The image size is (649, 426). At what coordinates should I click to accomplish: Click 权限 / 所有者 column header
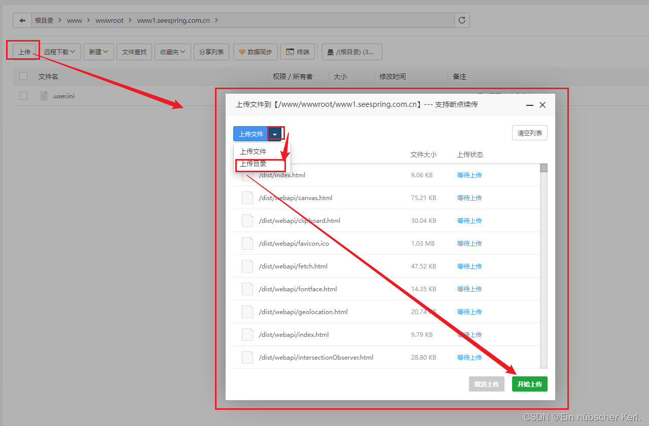click(293, 76)
